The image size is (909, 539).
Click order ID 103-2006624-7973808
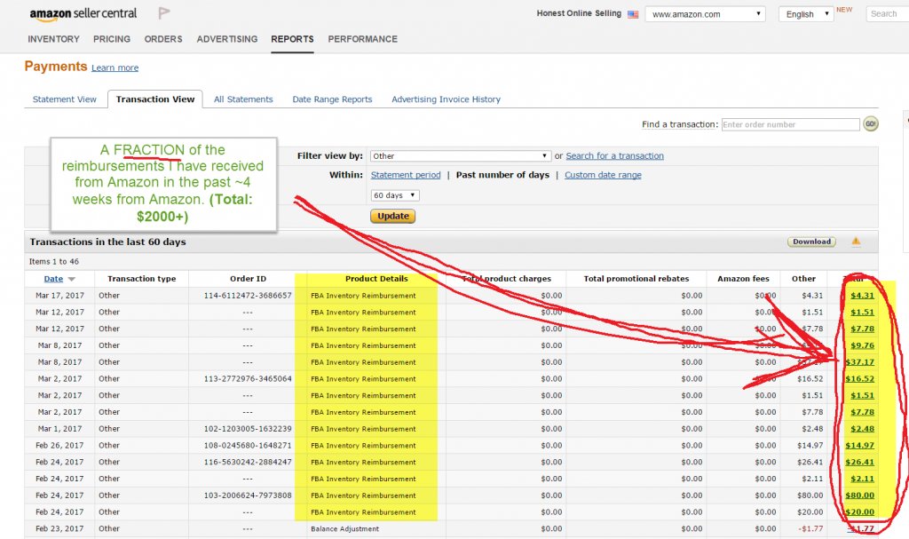pyautogui.click(x=248, y=495)
